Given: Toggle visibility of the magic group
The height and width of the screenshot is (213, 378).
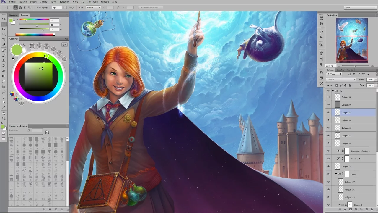Looking at the screenshot, I should point(328,174).
